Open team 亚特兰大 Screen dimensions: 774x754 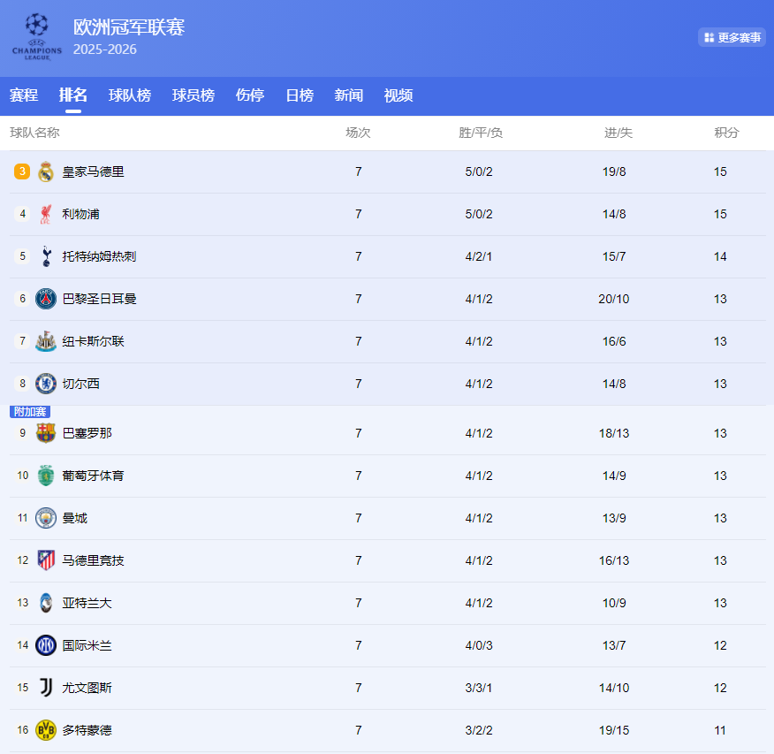(x=87, y=603)
